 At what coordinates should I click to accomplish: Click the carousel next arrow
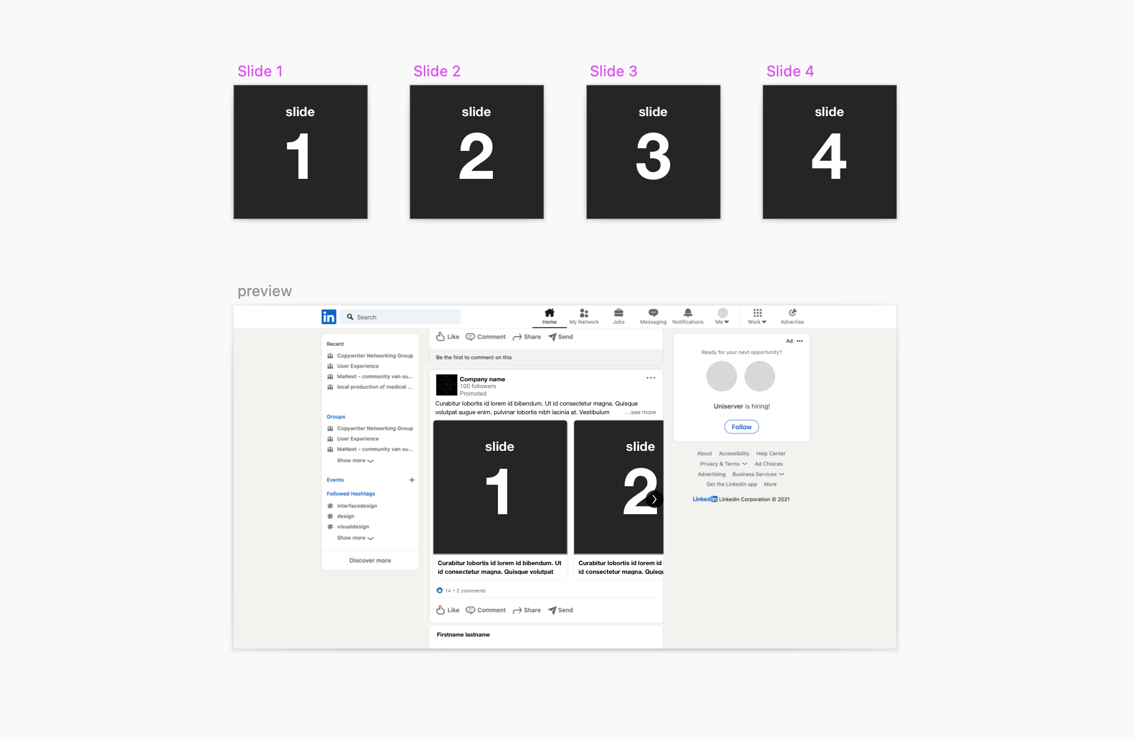click(x=654, y=499)
